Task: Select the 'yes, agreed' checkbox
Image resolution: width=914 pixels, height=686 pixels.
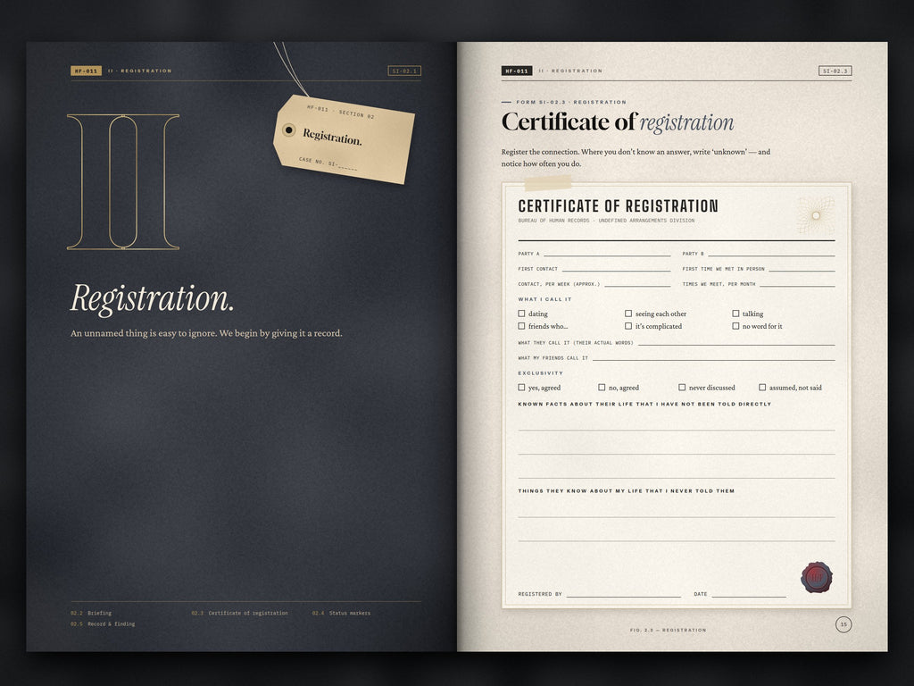Action: coord(521,388)
